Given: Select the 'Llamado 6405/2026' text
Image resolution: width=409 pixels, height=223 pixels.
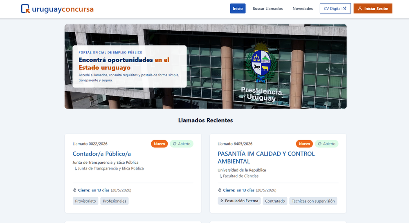Looking at the screenshot, I should [x=235, y=144].
